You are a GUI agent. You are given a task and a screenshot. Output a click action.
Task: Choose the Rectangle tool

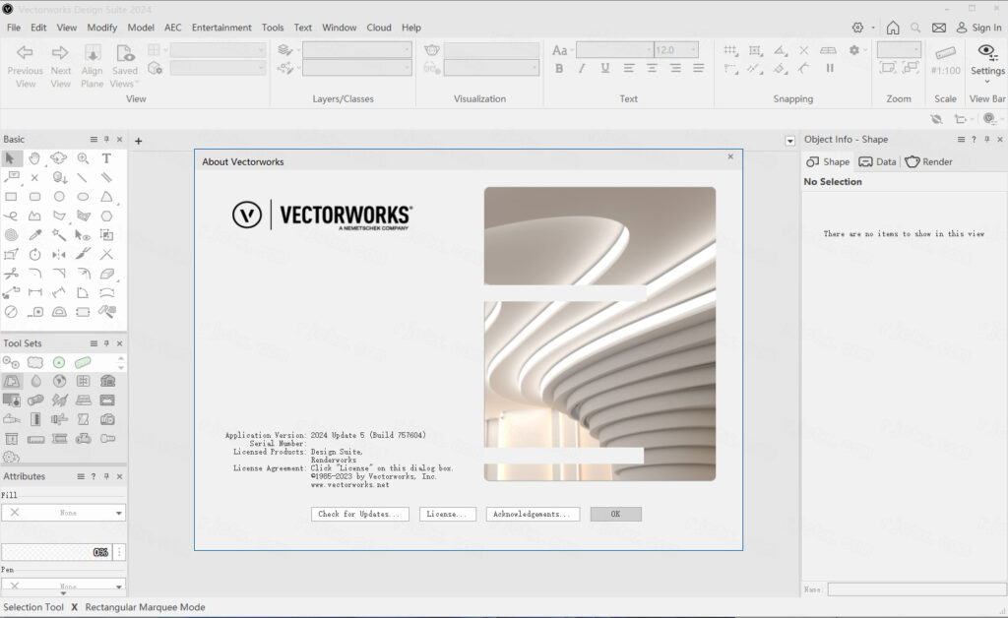click(11, 197)
